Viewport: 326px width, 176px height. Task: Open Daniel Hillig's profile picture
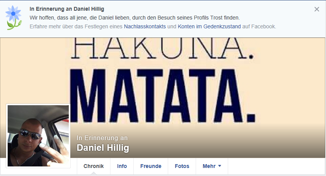pos(38,136)
